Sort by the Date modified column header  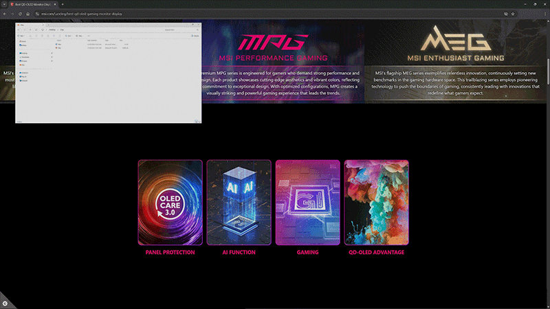point(92,41)
